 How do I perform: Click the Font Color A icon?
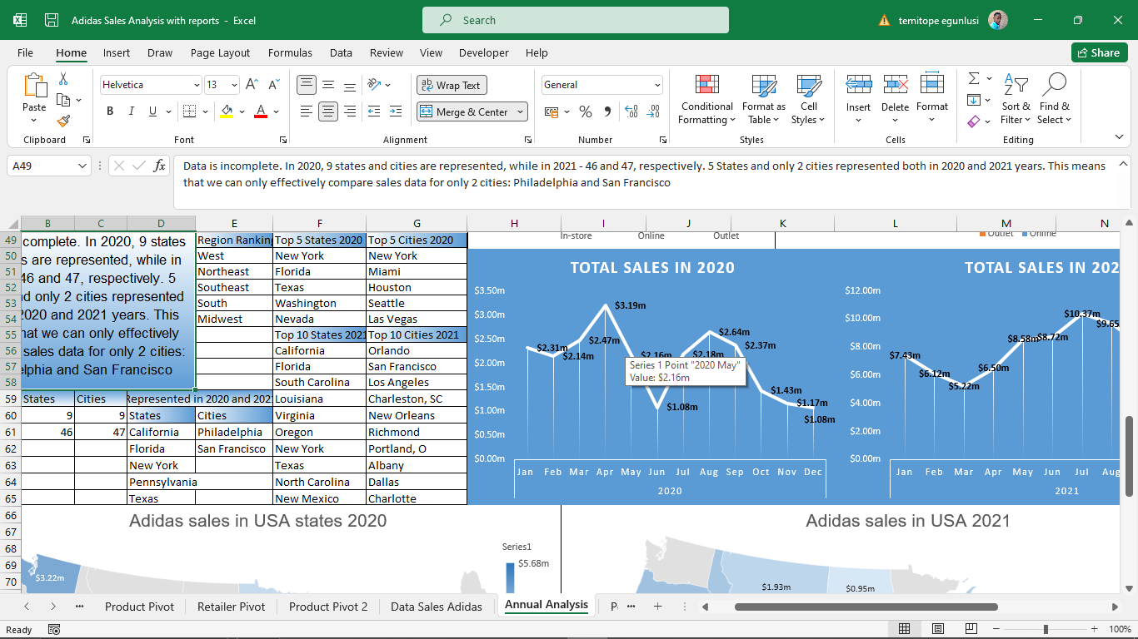pyautogui.click(x=261, y=111)
